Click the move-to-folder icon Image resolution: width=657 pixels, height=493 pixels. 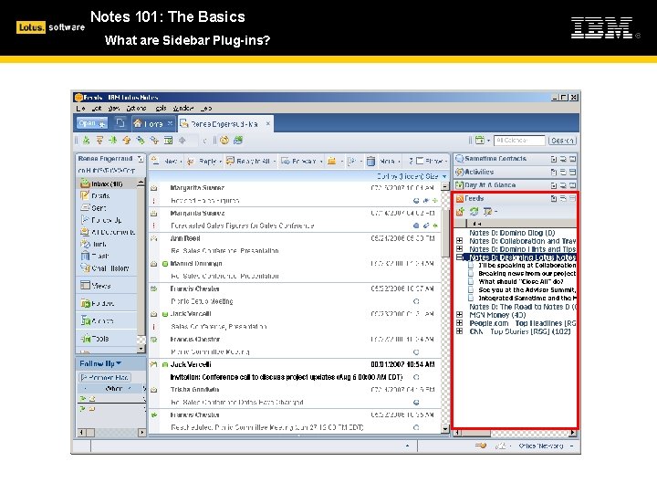(x=332, y=161)
